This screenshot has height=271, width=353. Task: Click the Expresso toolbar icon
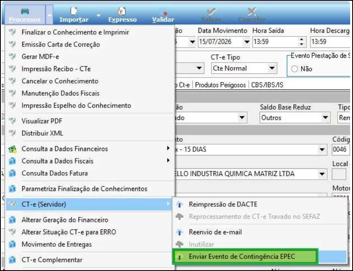pos(122,11)
